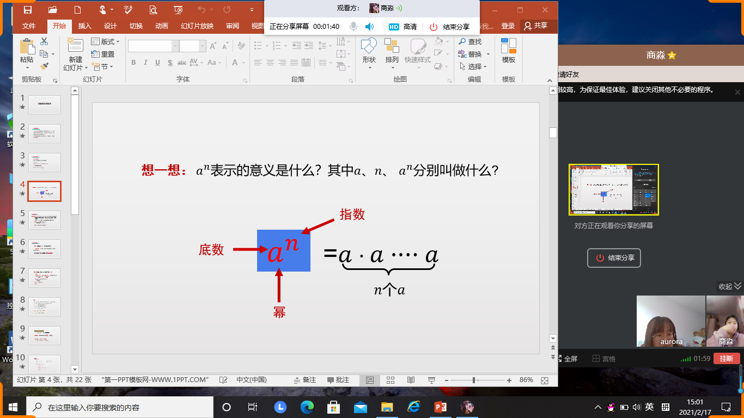The height and width of the screenshot is (418, 744).
Task: Mute the microphone in sharing bar
Action: tap(353, 27)
